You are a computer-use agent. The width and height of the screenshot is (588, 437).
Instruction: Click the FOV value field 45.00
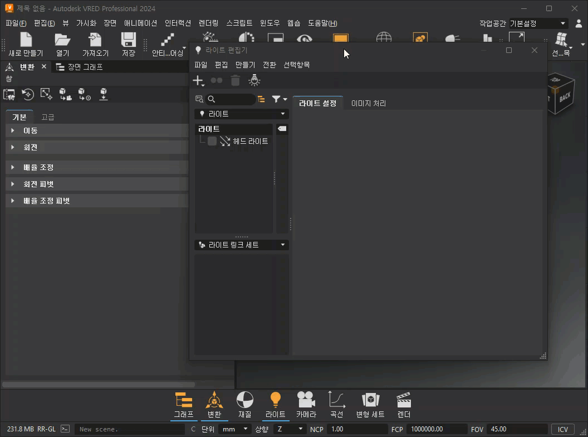click(x=517, y=429)
